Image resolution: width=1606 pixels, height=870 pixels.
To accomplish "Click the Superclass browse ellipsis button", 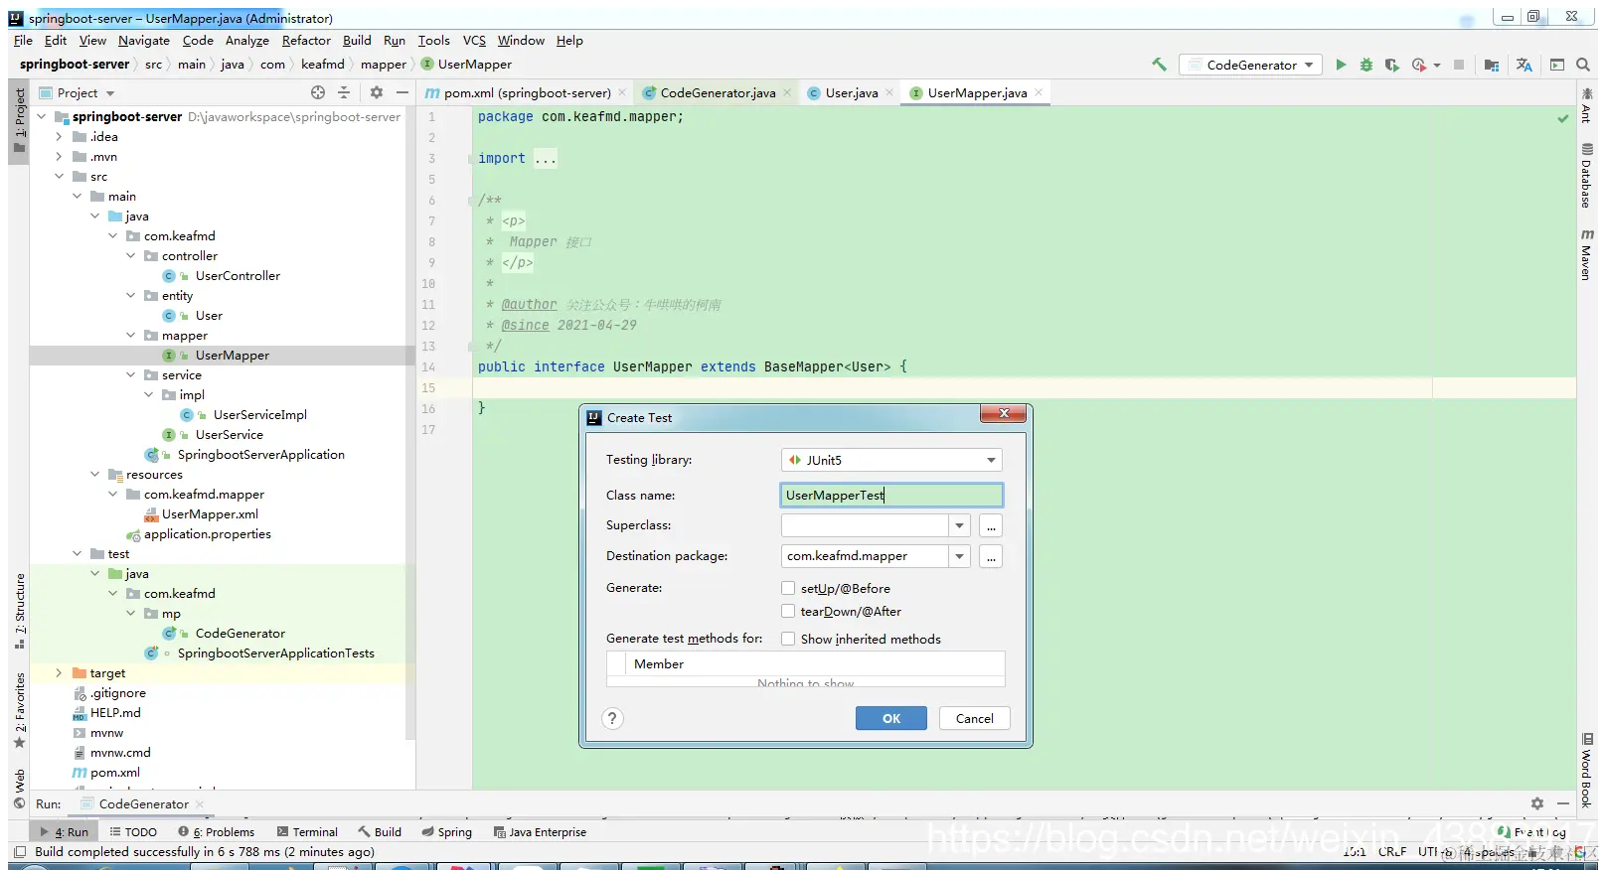I will [991, 525].
